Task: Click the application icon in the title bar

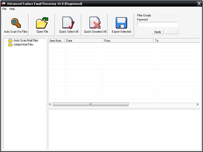Action: click(4, 4)
